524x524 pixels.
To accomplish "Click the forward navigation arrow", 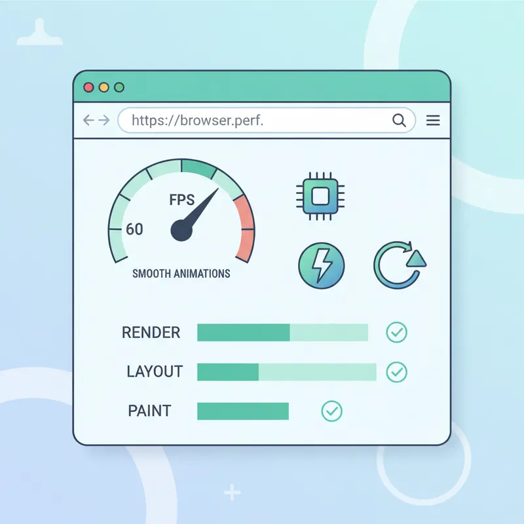I will (103, 121).
